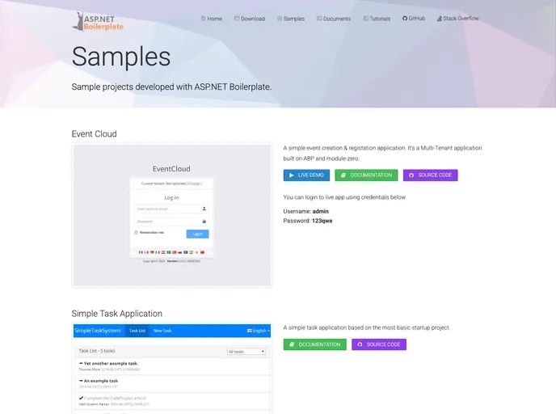
Task: Click book icon on Simple Task Documentation
Action: coord(292,344)
